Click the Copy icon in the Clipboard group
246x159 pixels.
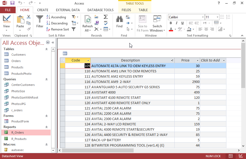[x=29, y=23]
